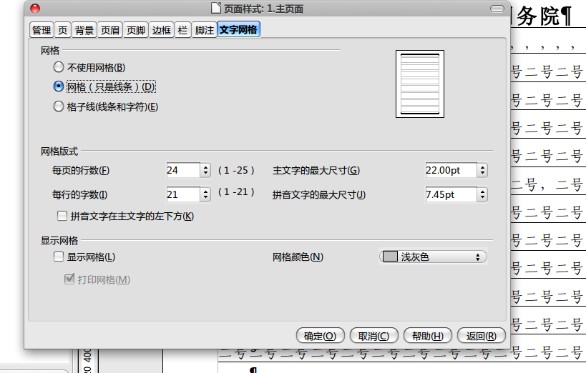Viewport: 586px width, 373px height.
Task: Adjust the 每行的字数 stepper arrows
Action: [205, 194]
